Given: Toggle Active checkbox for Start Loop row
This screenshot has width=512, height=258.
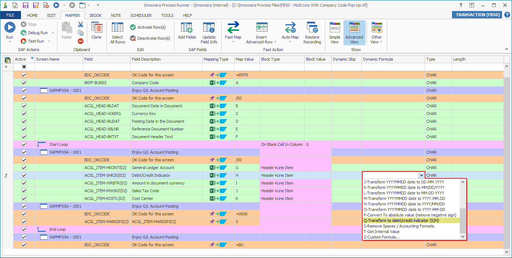Looking at the screenshot, I should click(x=24, y=144).
